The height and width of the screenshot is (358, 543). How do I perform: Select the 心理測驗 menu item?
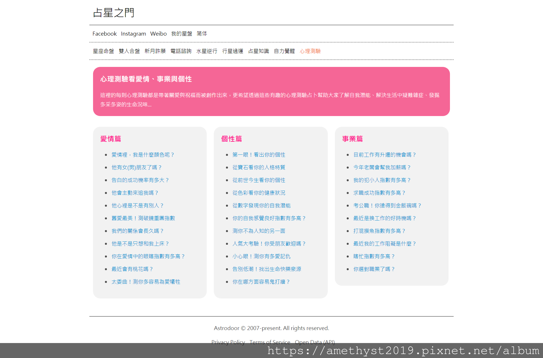(310, 51)
